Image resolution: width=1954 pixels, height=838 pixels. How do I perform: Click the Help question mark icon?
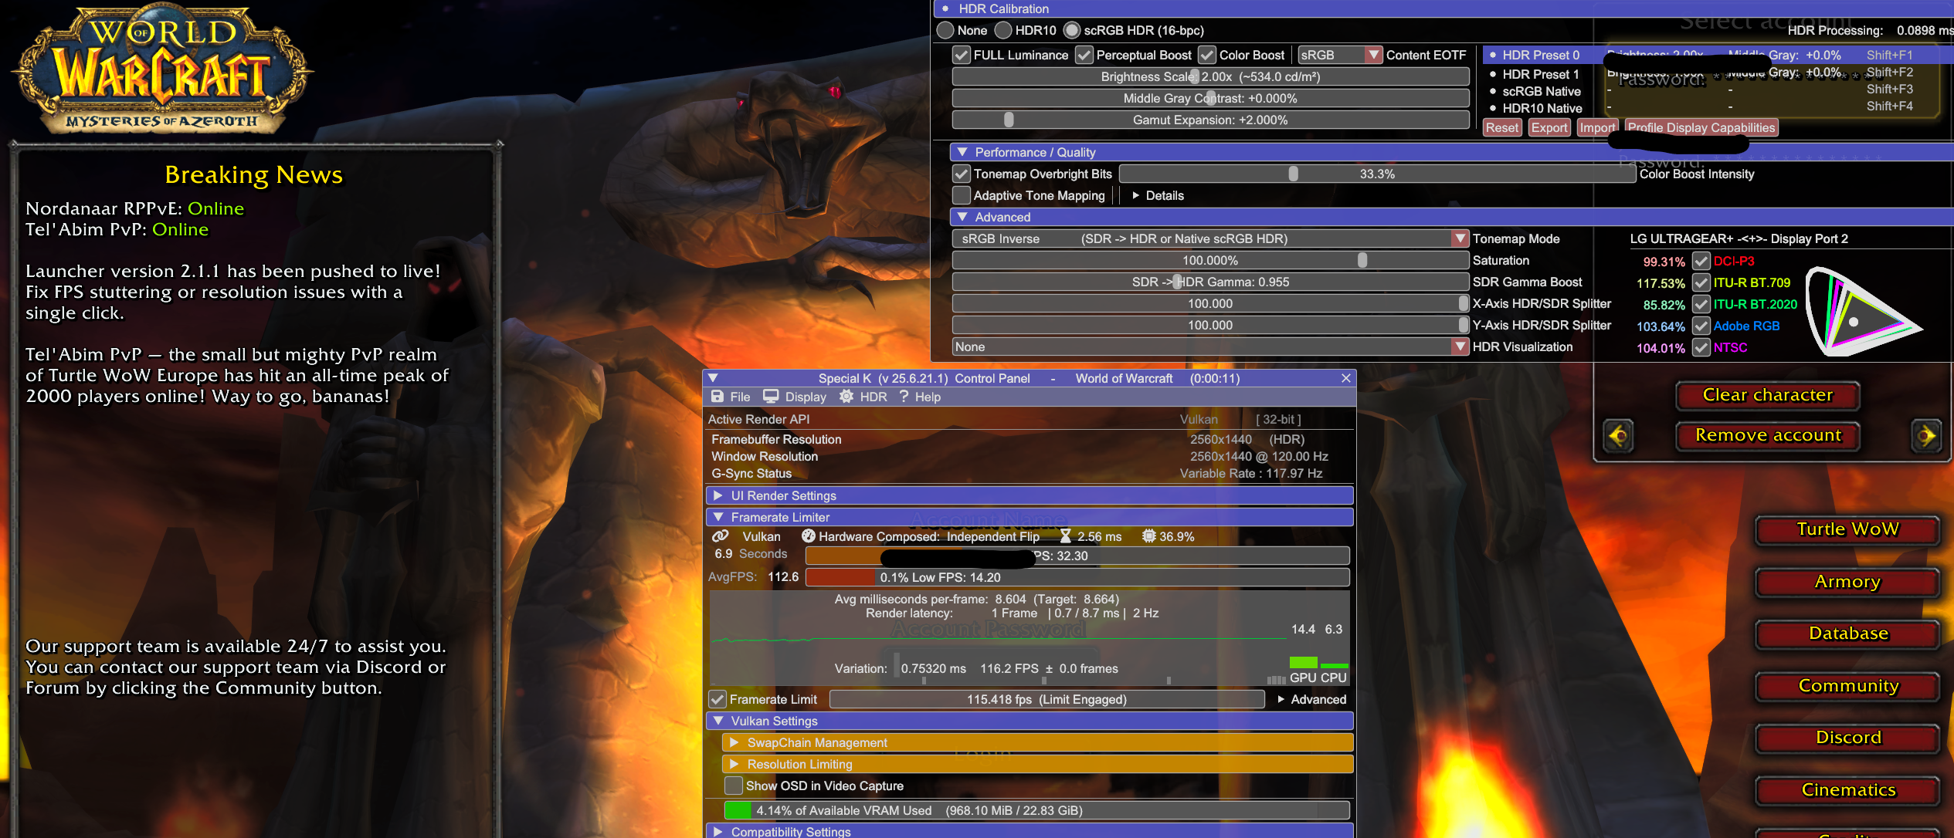pyautogui.click(x=904, y=397)
